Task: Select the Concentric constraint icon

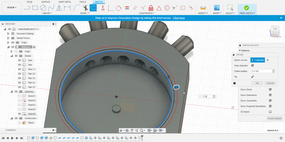Action: coord(167,8)
